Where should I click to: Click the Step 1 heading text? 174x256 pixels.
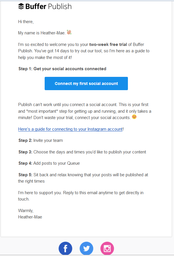[62, 69]
